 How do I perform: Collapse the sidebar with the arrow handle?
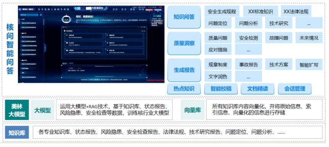coord(45,48)
